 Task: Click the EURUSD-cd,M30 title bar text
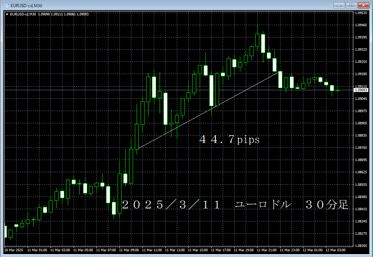(27, 5)
